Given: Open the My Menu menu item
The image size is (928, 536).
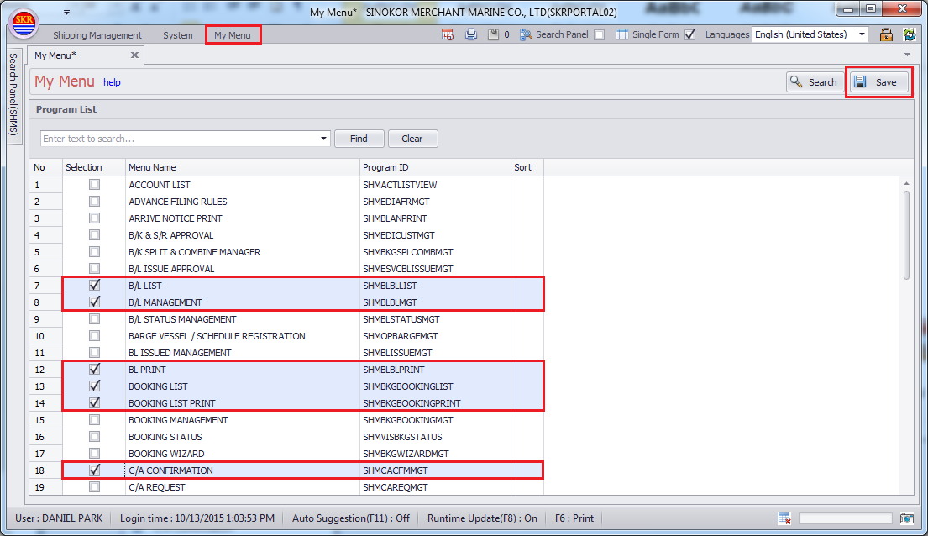Looking at the screenshot, I should (x=233, y=35).
